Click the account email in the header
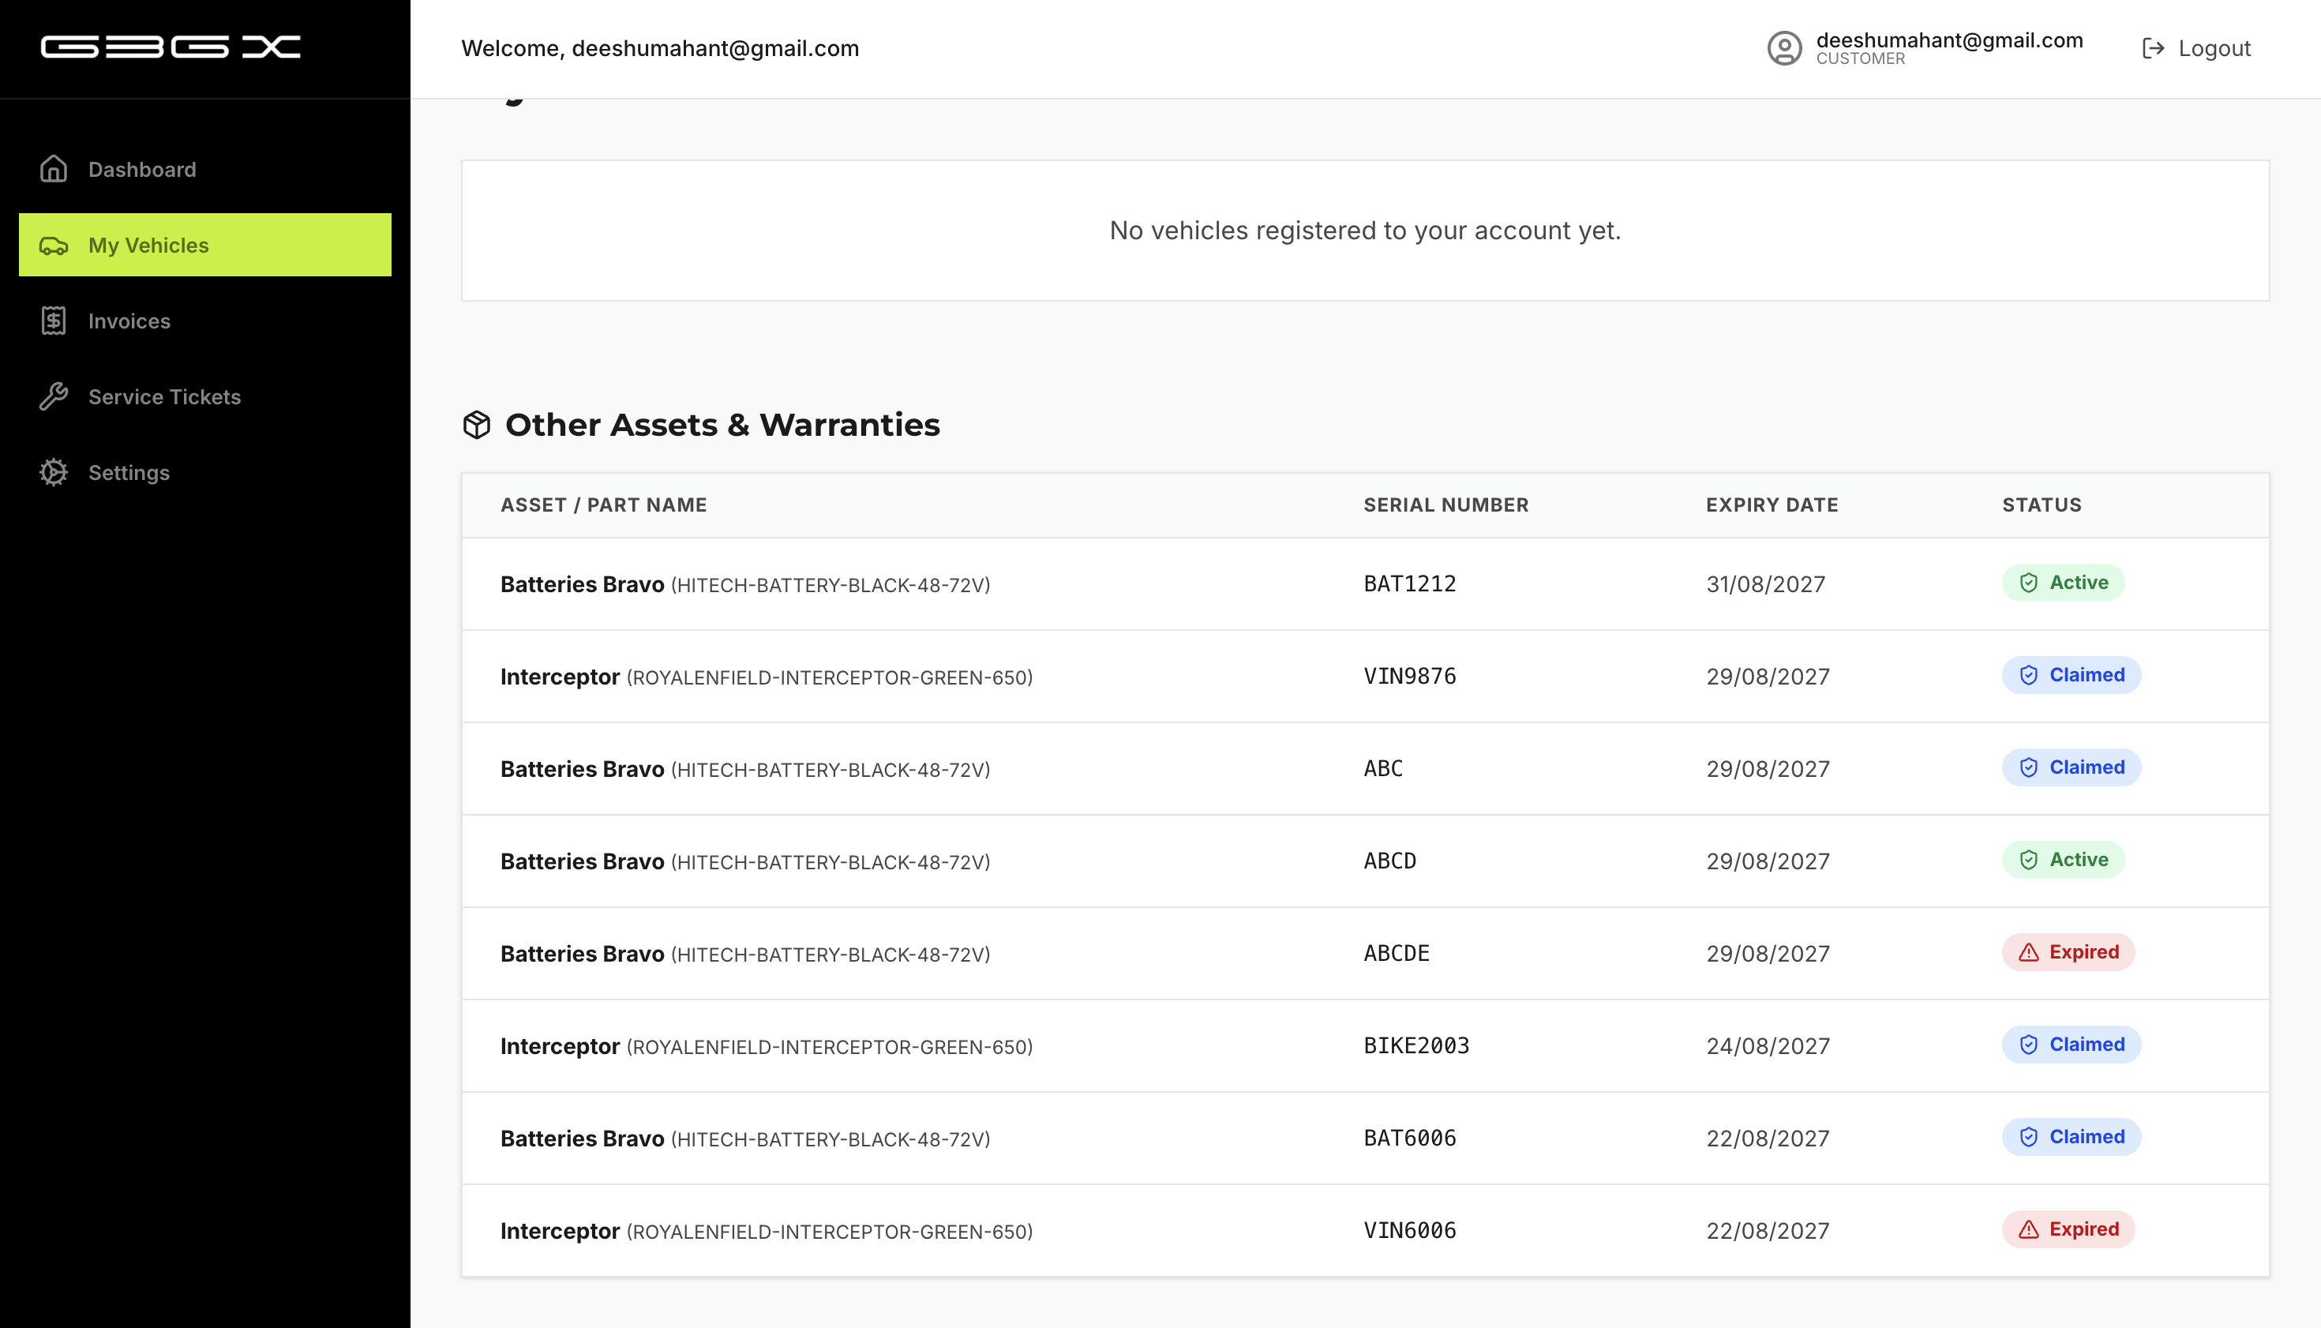The width and height of the screenshot is (2321, 1328). 1950,40
